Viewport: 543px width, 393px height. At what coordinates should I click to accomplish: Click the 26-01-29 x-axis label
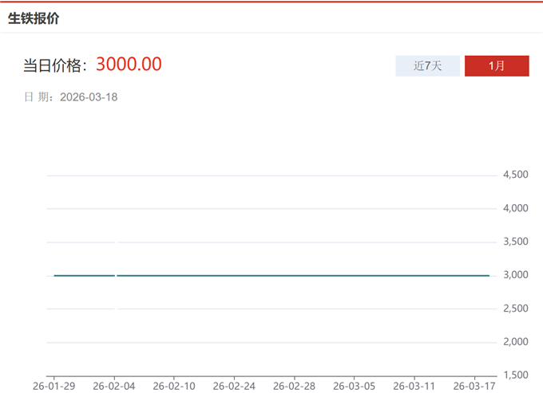click(54, 386)
